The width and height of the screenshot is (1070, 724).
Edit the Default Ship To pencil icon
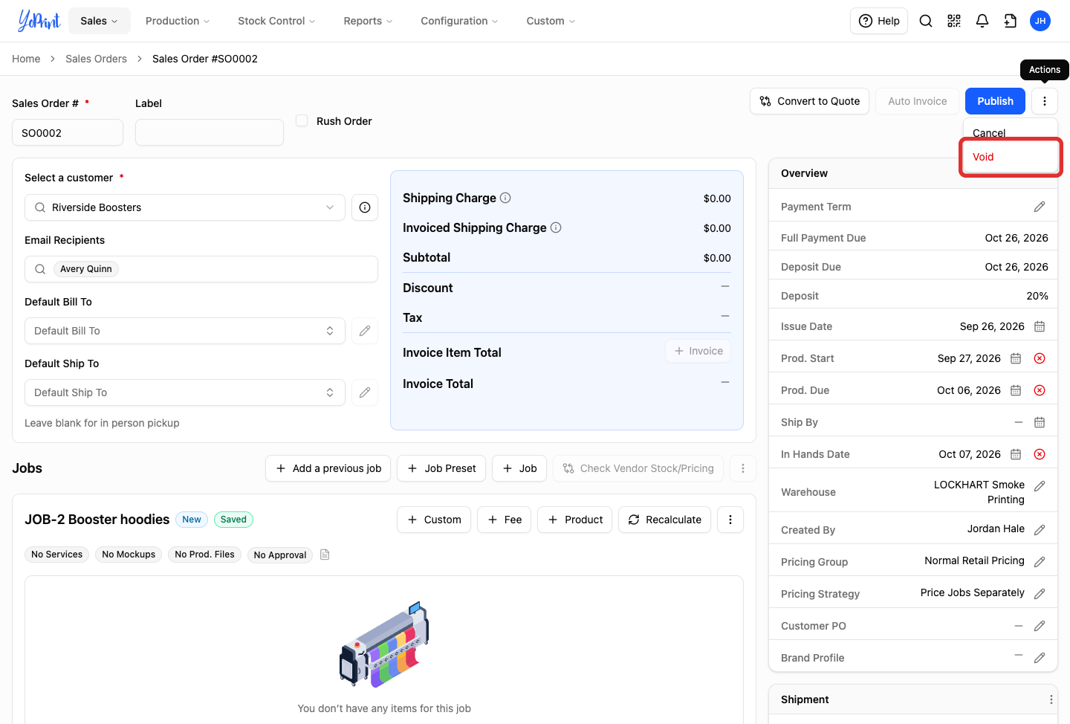(x=365, y=392)
